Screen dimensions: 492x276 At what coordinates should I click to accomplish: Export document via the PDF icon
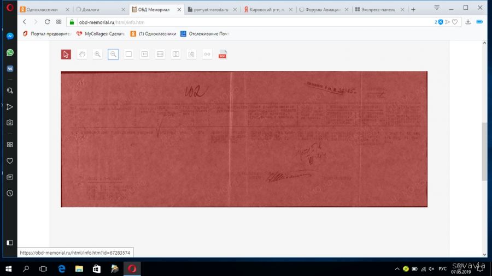point(222,54)
